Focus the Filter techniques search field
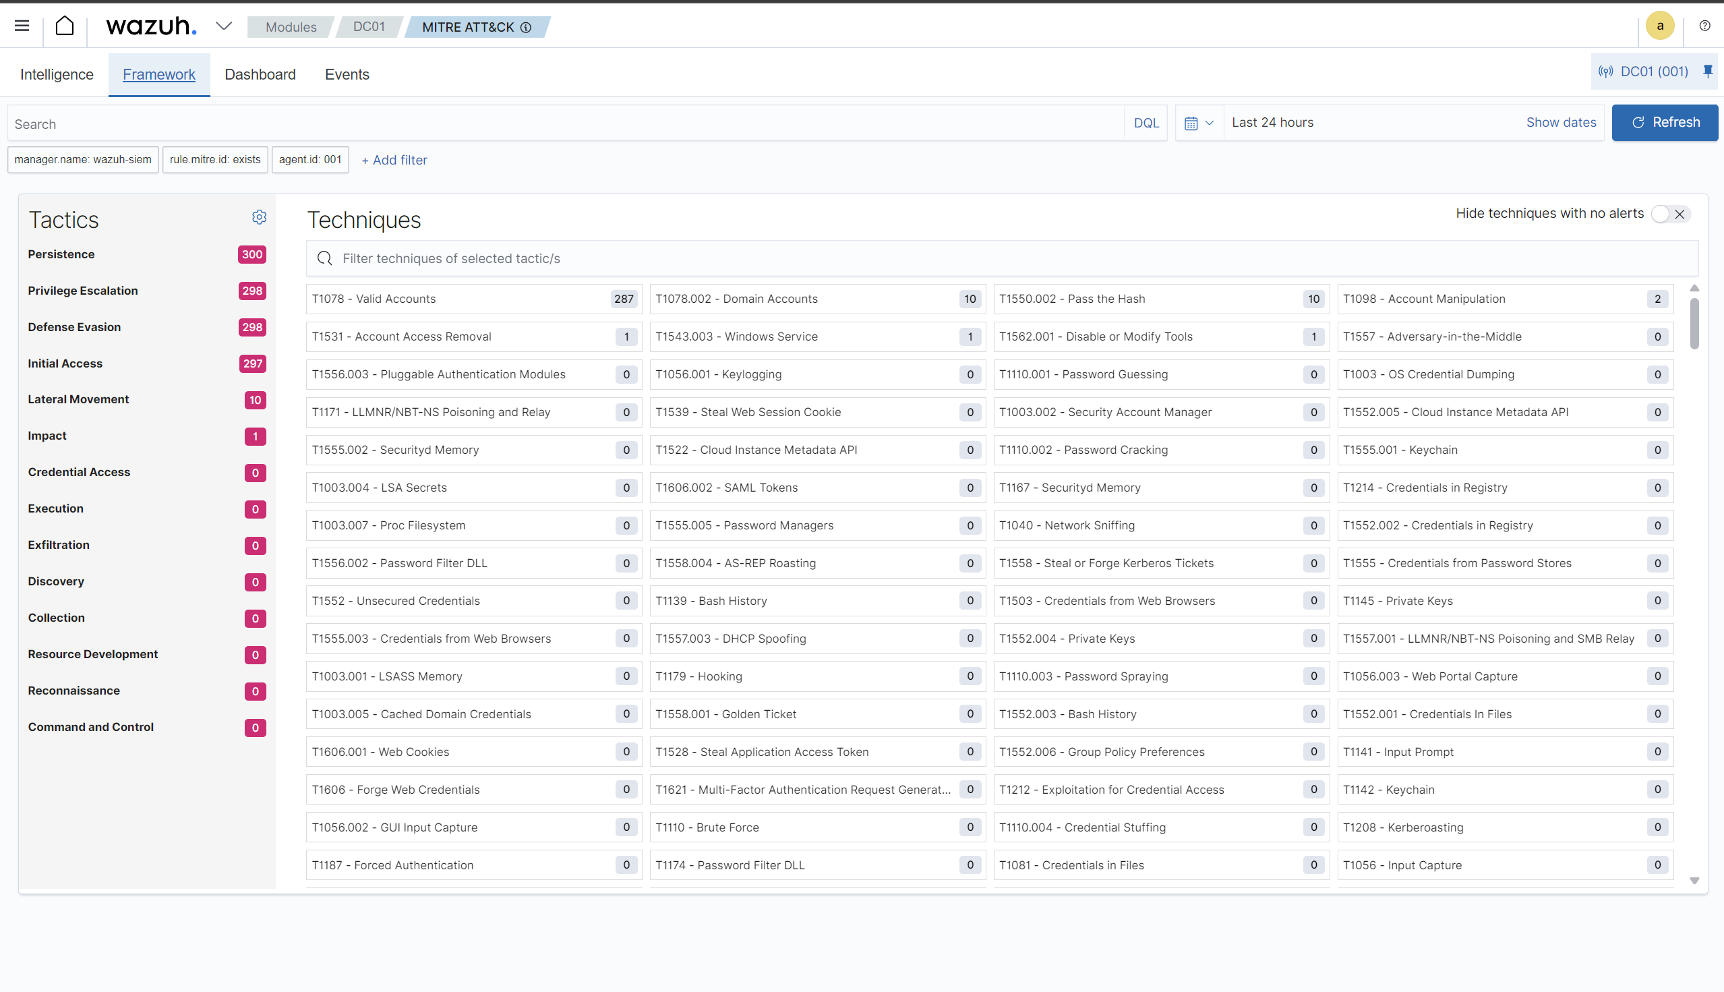The height and width of the screenshot is (992, 1724). [1001, 258]
